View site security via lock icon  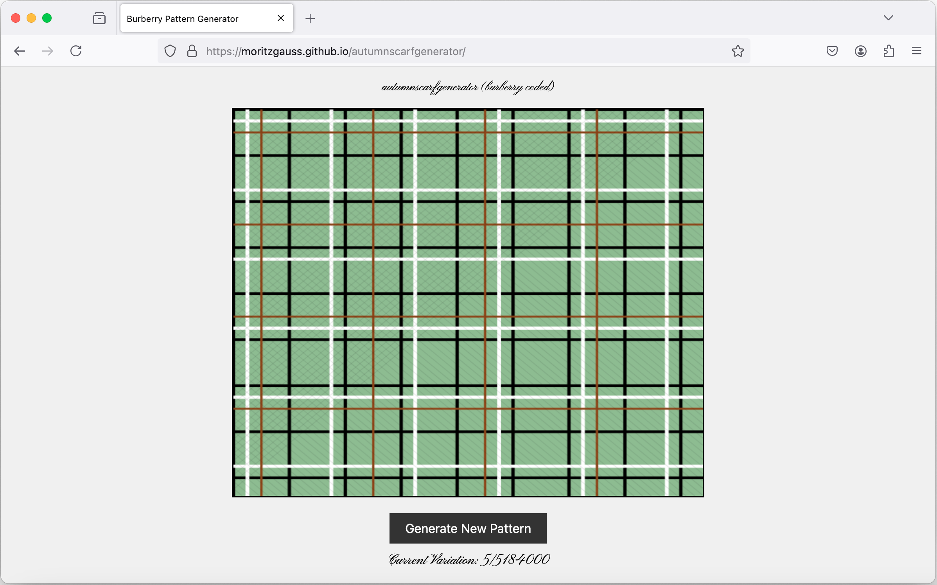pos(192,51)
